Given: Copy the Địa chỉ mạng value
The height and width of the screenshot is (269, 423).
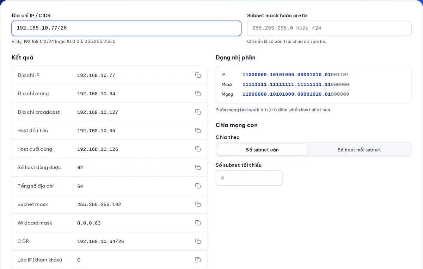Looking at the screenshot, I should [198, 94].
